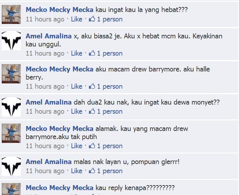Like the 'malas nak layan u' comment
239x195 pixels.
tap(77, 171)
